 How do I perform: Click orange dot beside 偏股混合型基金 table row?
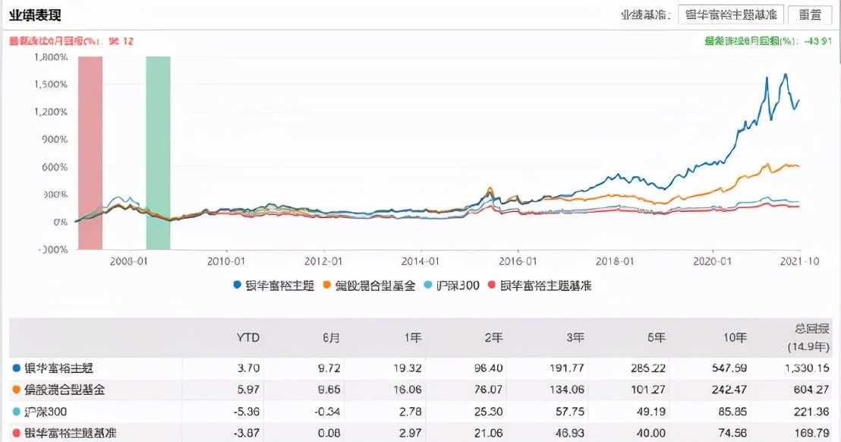pos(16,390)
